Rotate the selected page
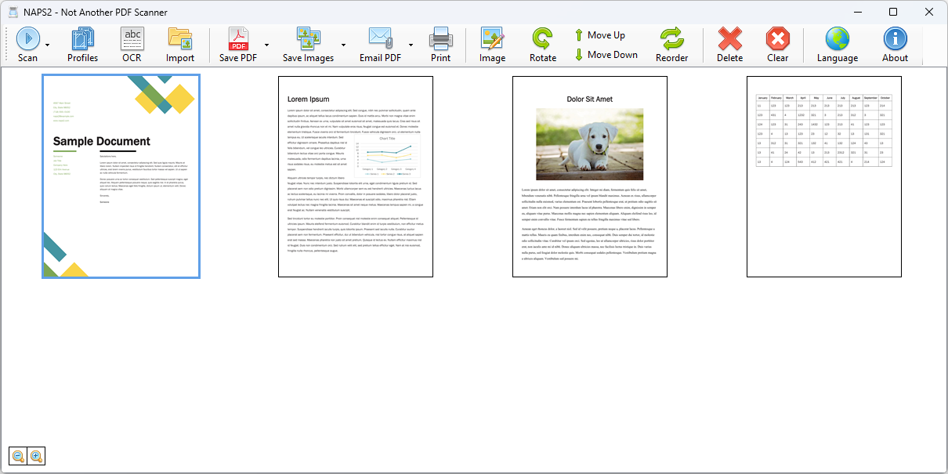This screenshot has width=948, height=474. pyautogui.click(x=541, y=43)
